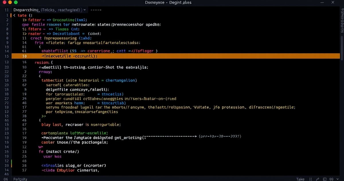Image resolution: width=344 pixels, height=181 pixels.
Task: Click the 'wer amorkets hemn:' line
Action: pyautogui.click(x=86, y=103)
